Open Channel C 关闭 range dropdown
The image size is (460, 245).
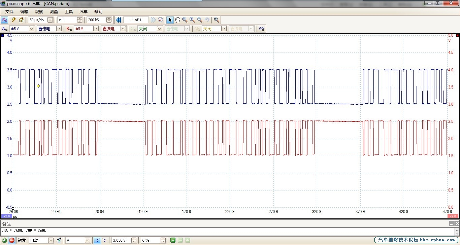[x=160, y=29]
